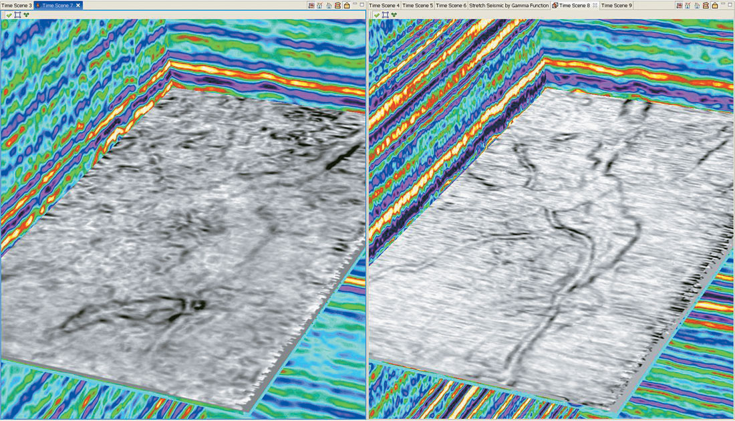Click the red seismic section icon atop right panel
This screenshot has width=735, height=421.
point(680,5)
